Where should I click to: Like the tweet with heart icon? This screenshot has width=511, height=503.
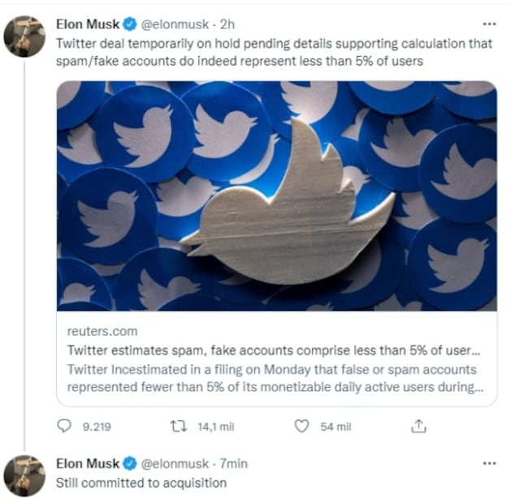tap(301, 426)
